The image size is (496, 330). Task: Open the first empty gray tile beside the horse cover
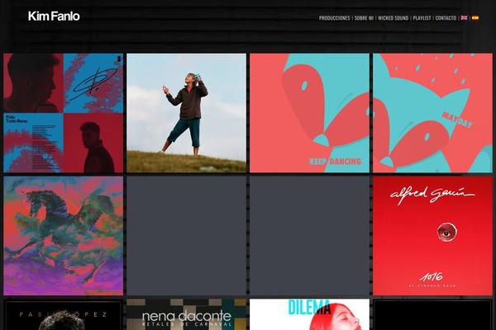(186, 236)
